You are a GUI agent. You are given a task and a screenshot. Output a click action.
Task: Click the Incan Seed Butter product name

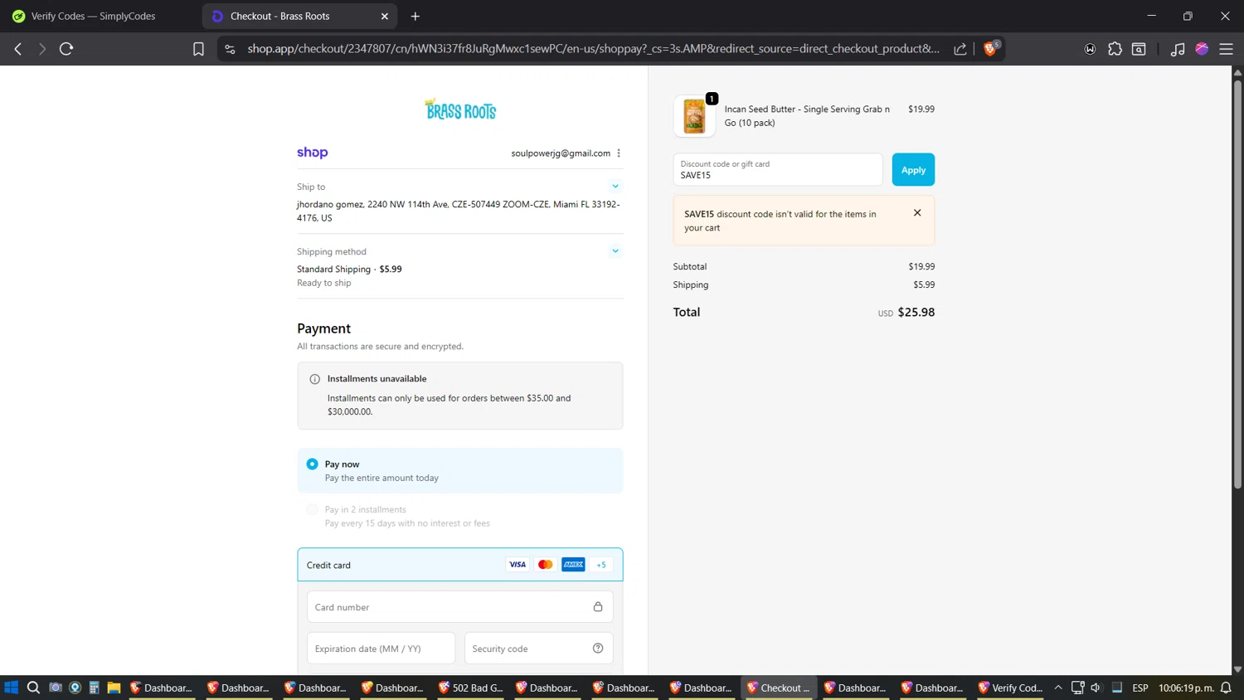pyautogui.click(x=807, y=116)
